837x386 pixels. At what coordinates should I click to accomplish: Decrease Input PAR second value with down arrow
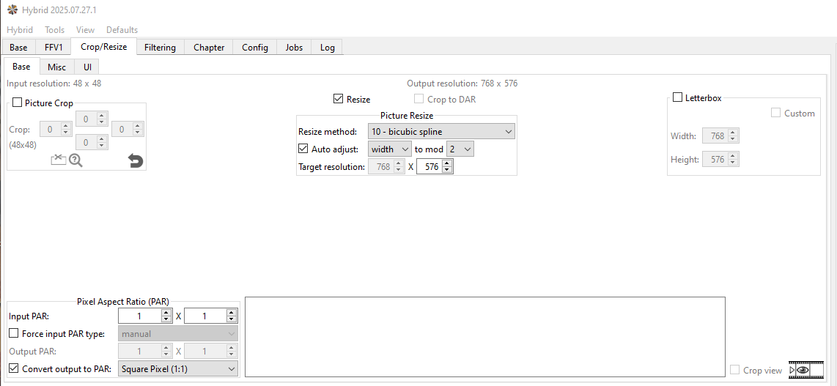(232, 319)
